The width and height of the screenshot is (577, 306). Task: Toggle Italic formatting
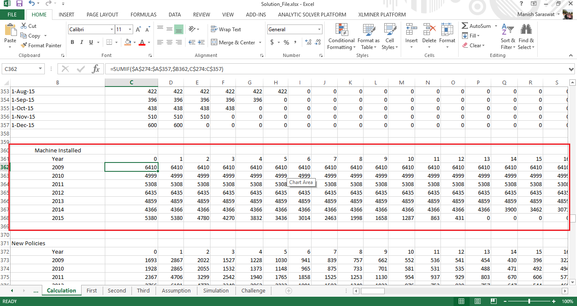pyautogui.click(x=82, y=42)
